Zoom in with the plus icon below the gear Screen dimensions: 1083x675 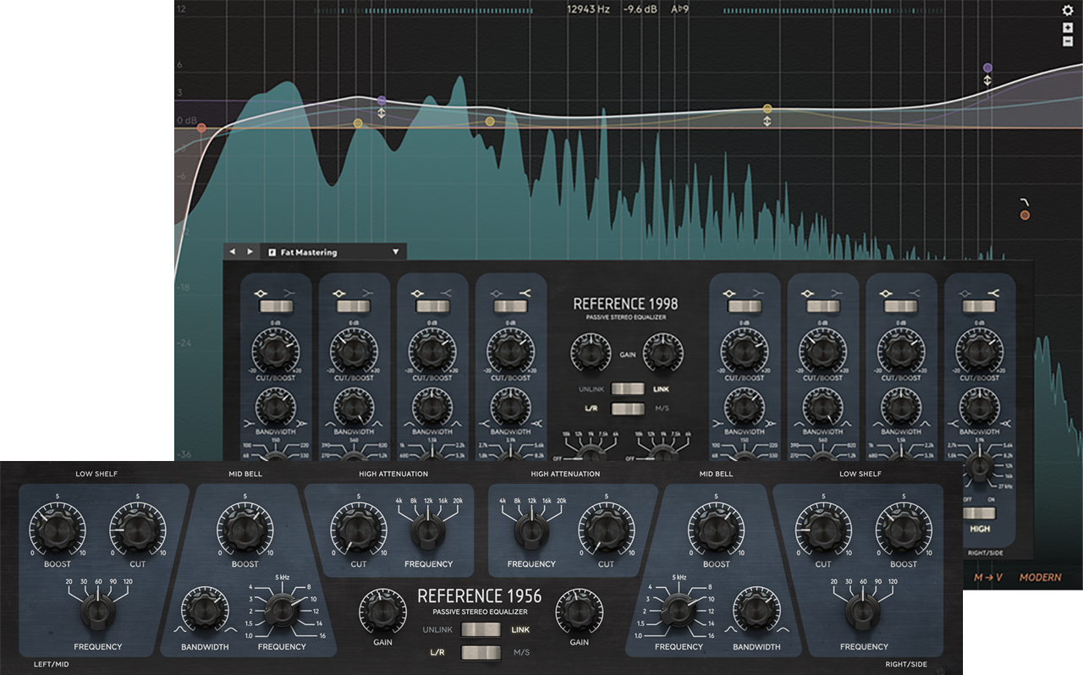pyautogui.click(x=1068, y=28)
